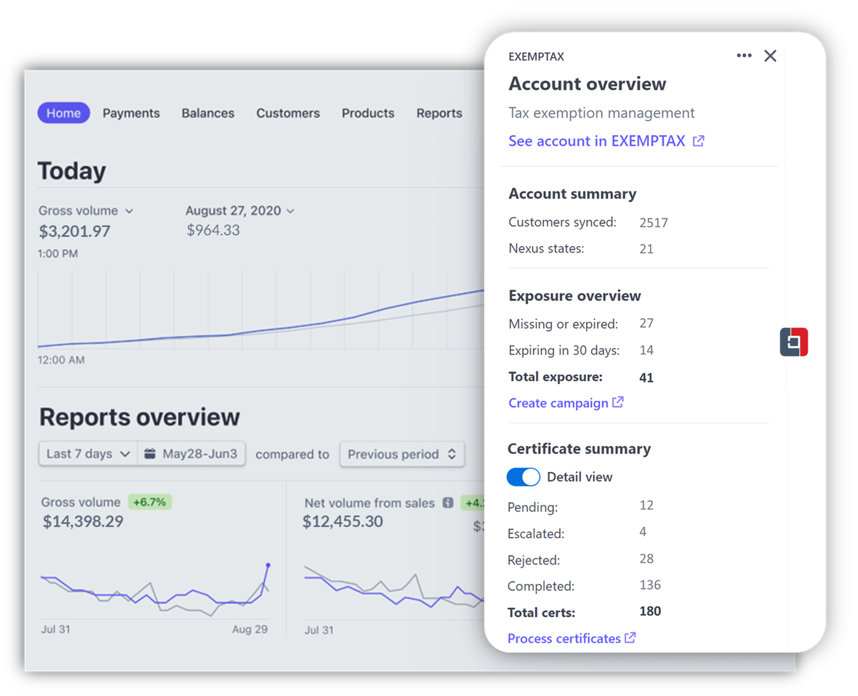Click the Process certificates link

(564, 638)
